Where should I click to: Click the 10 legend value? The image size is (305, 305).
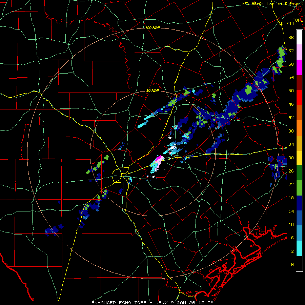(291, 224)
